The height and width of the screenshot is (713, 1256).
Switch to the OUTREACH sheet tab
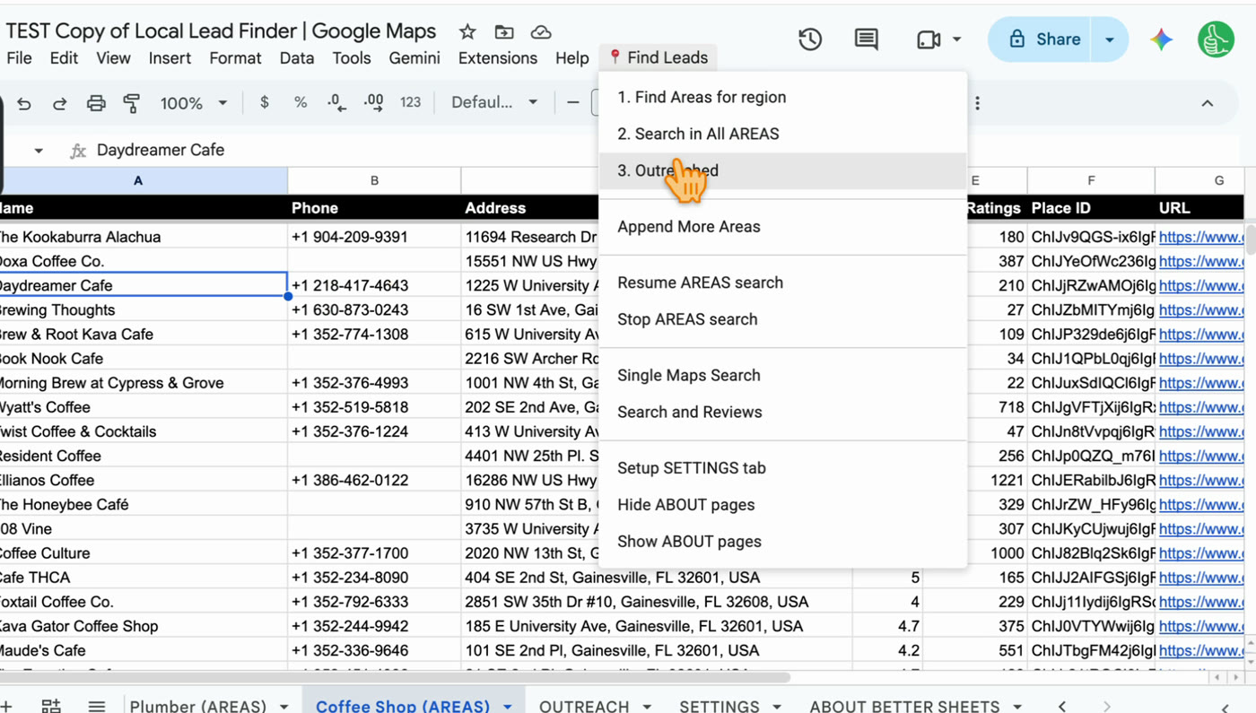pos(584,706)
